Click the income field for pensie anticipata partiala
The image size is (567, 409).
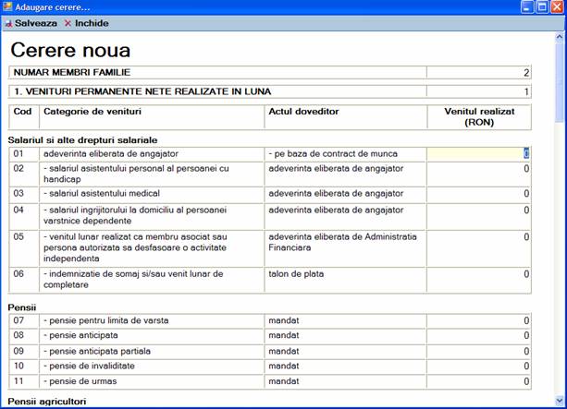pyautogui.click(x=479, y=352)
